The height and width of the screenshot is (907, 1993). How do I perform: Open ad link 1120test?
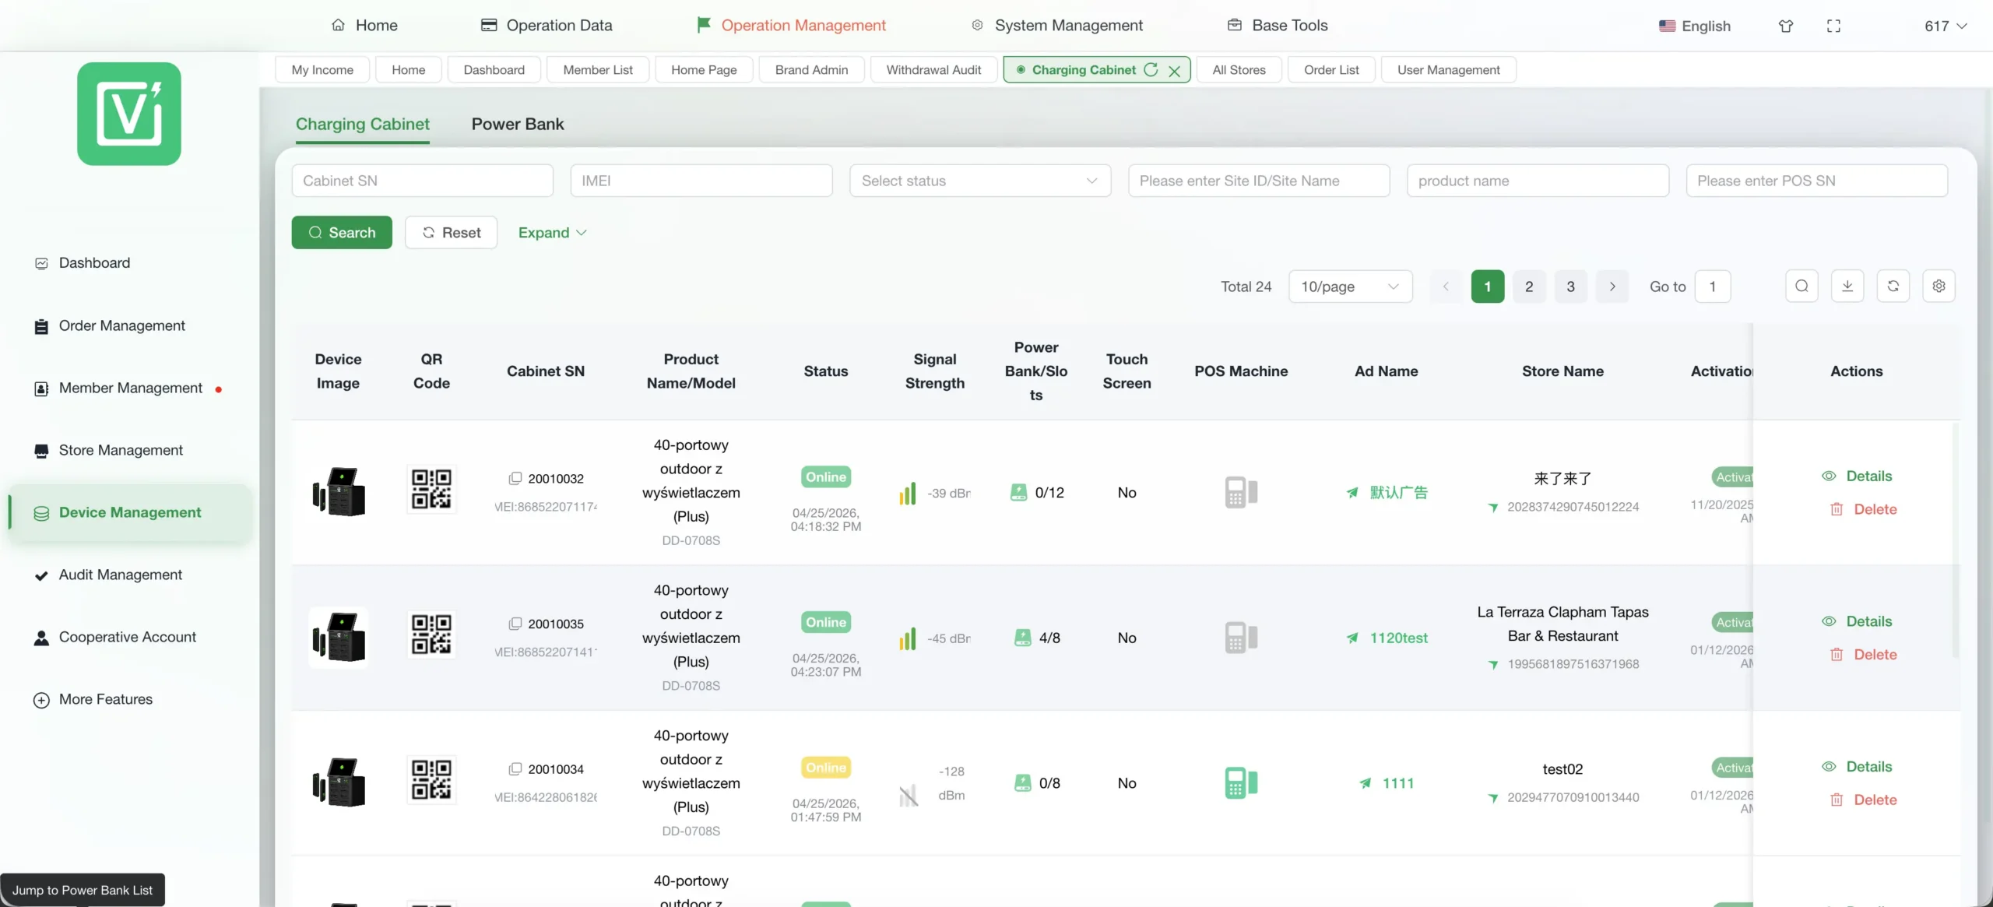pyautogui.click(x=1387, y=638)
